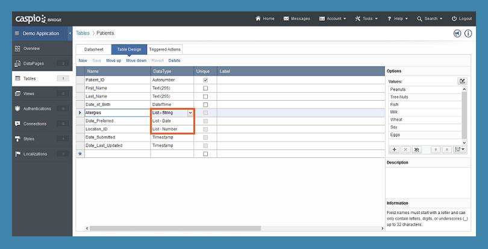Screen dimensions: 488x249
Task: Open the DataType dropdown arrow for Allergies
Action: [190, 113]
